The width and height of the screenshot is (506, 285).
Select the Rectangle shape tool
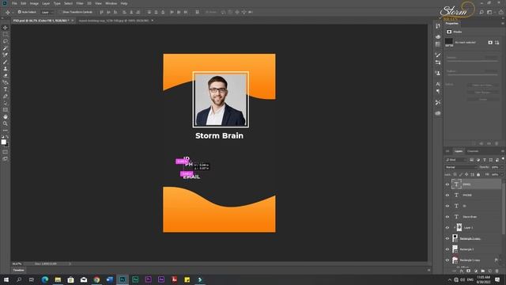click(6, 110)
